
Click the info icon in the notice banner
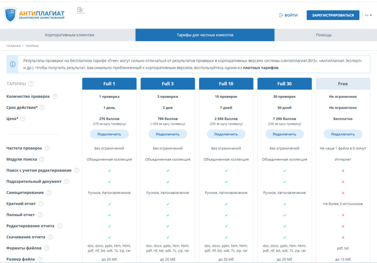click(13, 64)
